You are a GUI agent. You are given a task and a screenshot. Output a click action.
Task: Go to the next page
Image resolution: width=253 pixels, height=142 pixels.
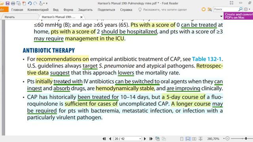(145, 138)
